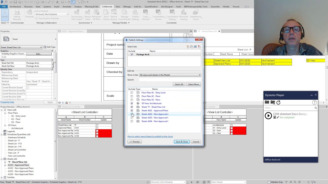Click the Search field in Publish Settings
The image size is (328, 184).
coord(170,80)
